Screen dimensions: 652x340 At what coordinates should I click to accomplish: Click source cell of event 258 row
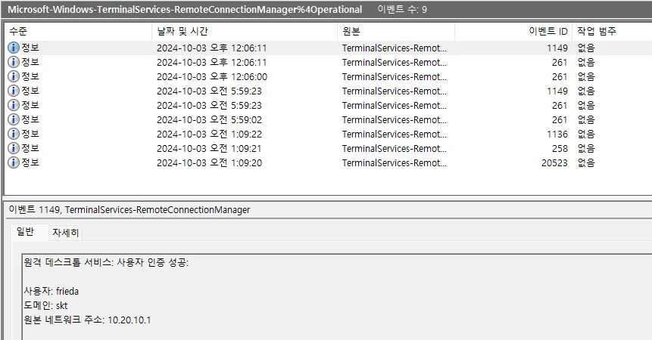tap(395, 148)
